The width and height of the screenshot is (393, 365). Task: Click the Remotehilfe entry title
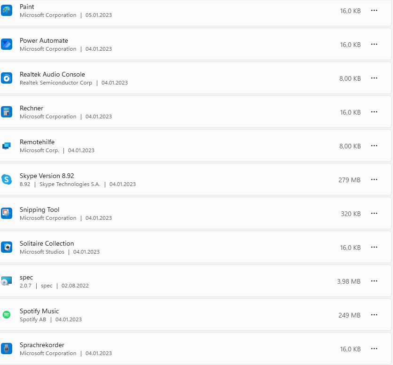tap(37, 142)
